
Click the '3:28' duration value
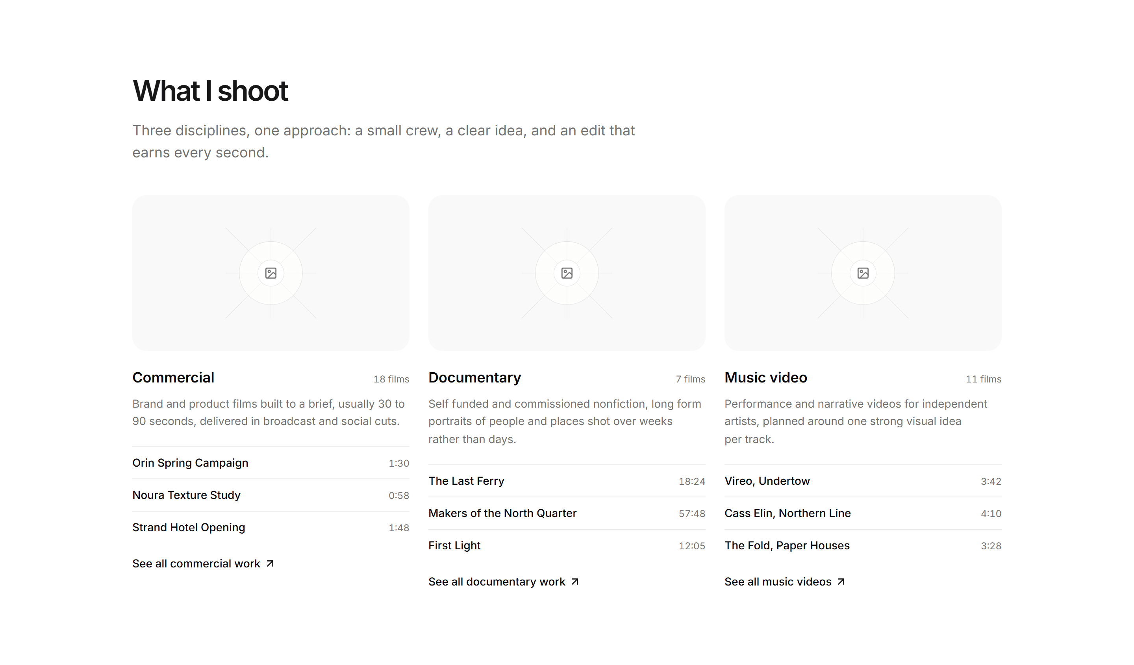coord(991,546)
